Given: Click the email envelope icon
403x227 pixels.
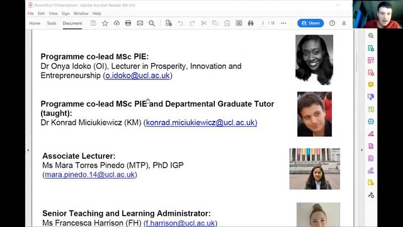Looking at the screenshot, I should [140, 23].
